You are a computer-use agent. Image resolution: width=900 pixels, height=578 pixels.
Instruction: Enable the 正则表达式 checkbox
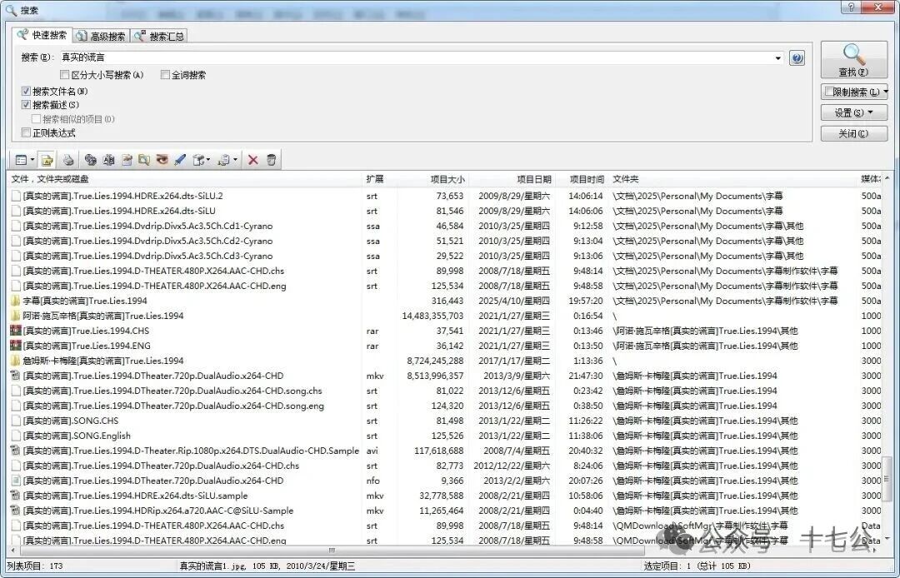pyautogui.click(x=26, y=132)
